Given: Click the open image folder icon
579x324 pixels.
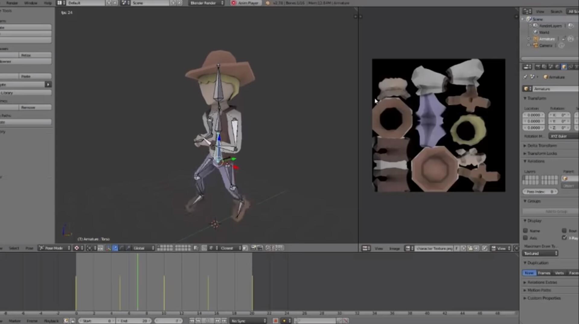Looking at the screenshot, I should [x=470, y=248].
